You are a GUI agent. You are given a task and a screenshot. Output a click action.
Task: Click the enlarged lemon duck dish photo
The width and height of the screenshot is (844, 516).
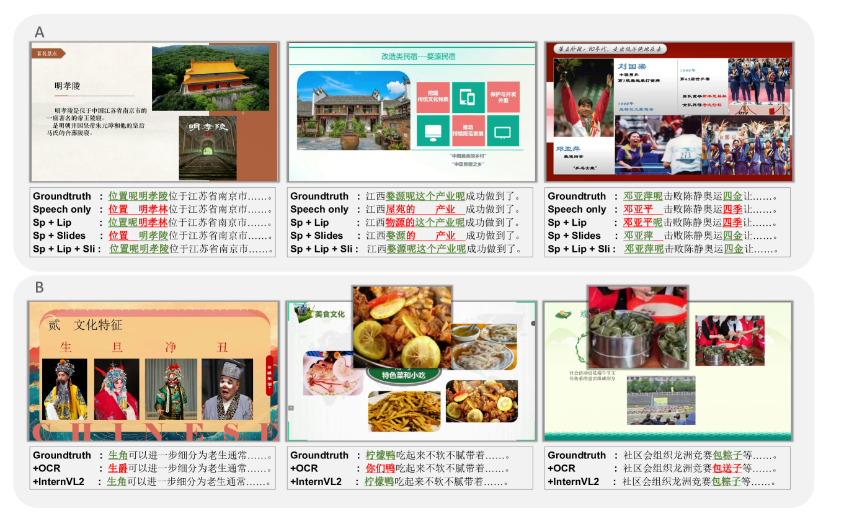[402, 327]
